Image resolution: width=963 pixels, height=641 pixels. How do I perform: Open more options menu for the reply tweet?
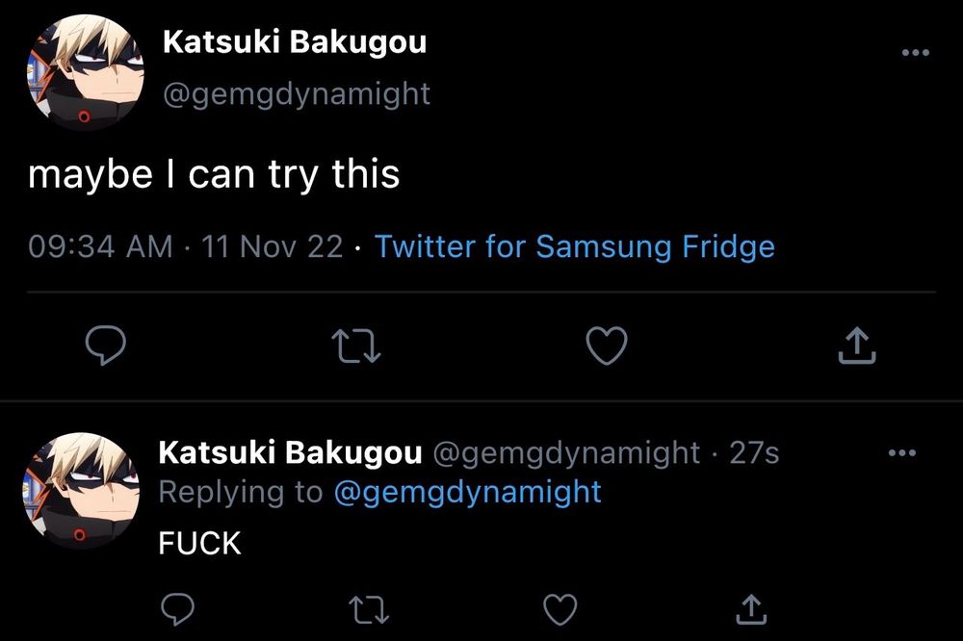pyautogui.click(x=900, y=453)
